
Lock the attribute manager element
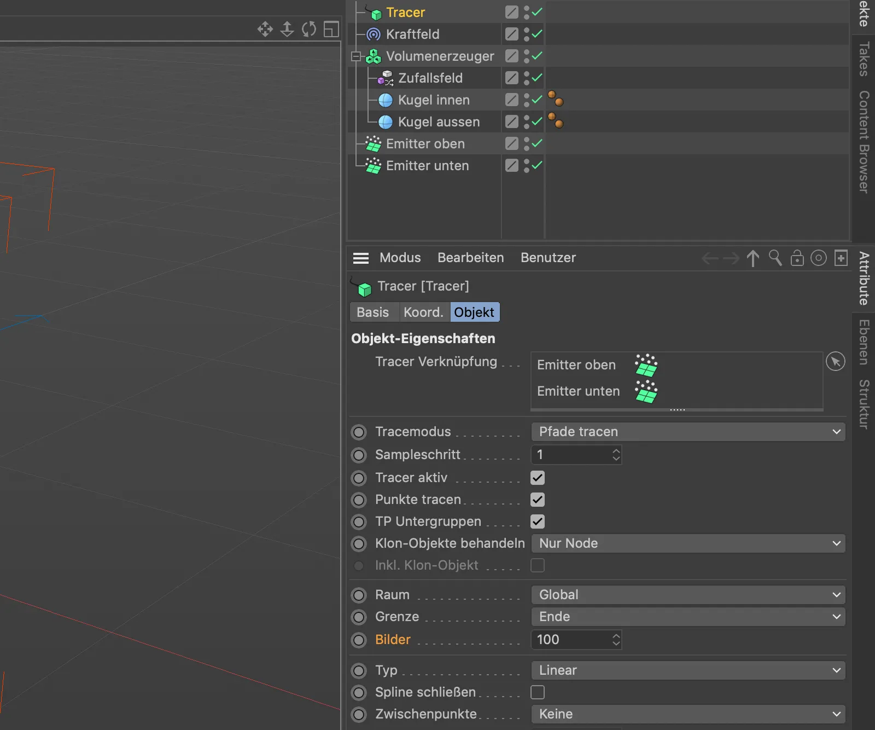797,258
